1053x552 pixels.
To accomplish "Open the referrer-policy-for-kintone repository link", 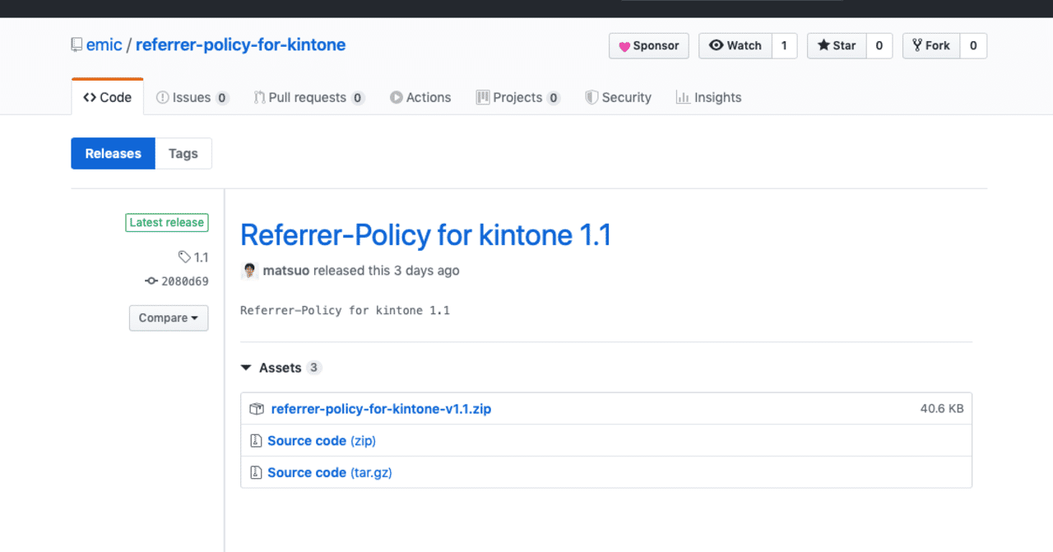I will tap(240, 45).
